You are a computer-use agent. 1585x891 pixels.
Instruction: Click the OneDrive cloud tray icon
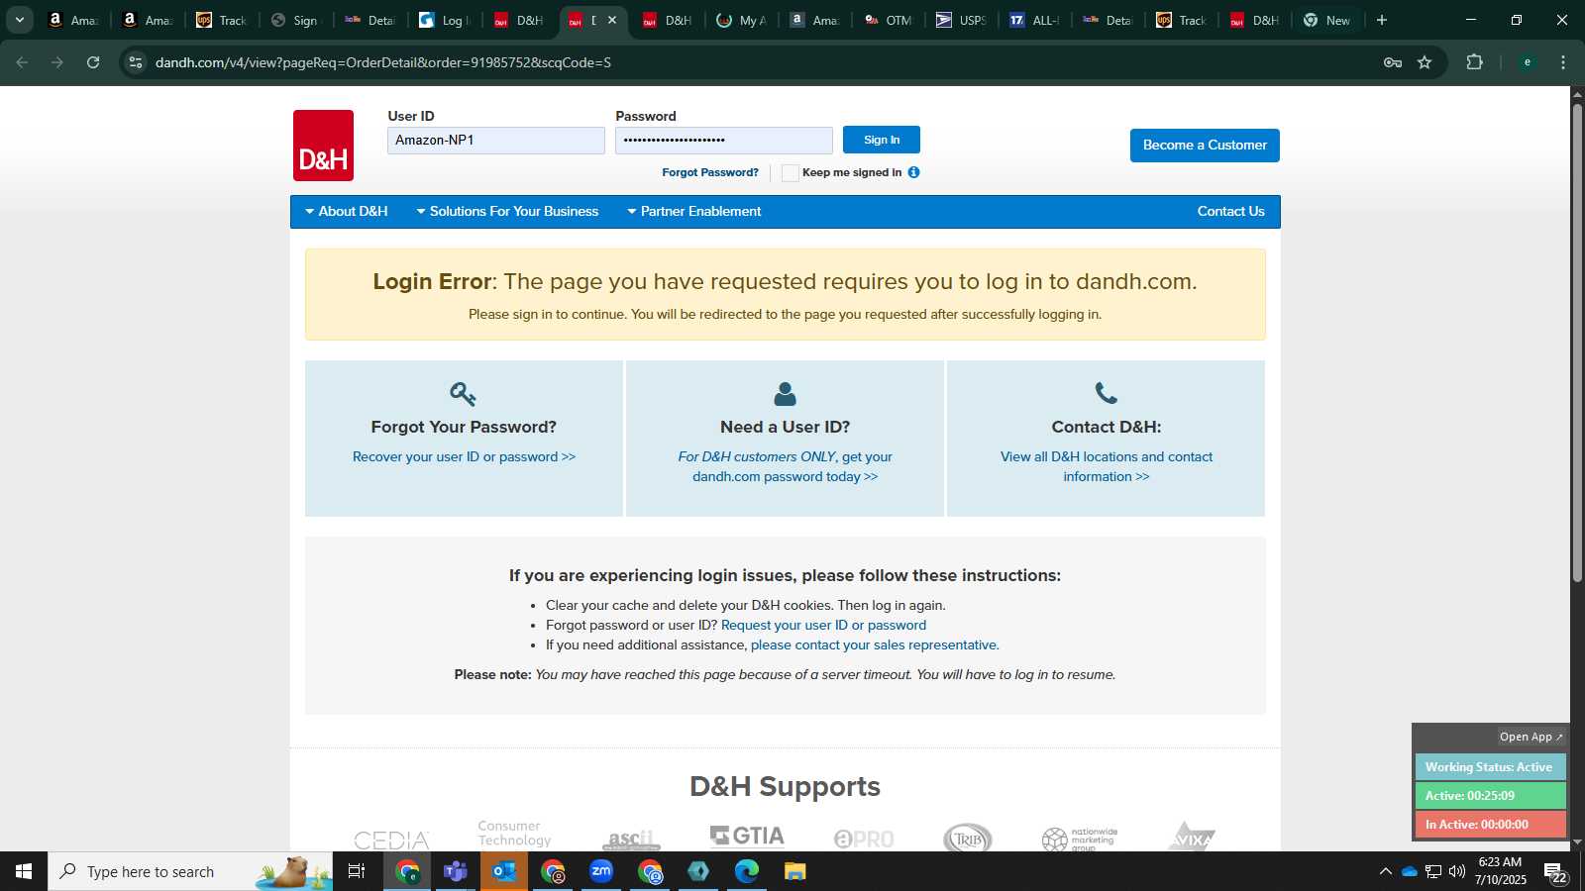click(1409, 871)
